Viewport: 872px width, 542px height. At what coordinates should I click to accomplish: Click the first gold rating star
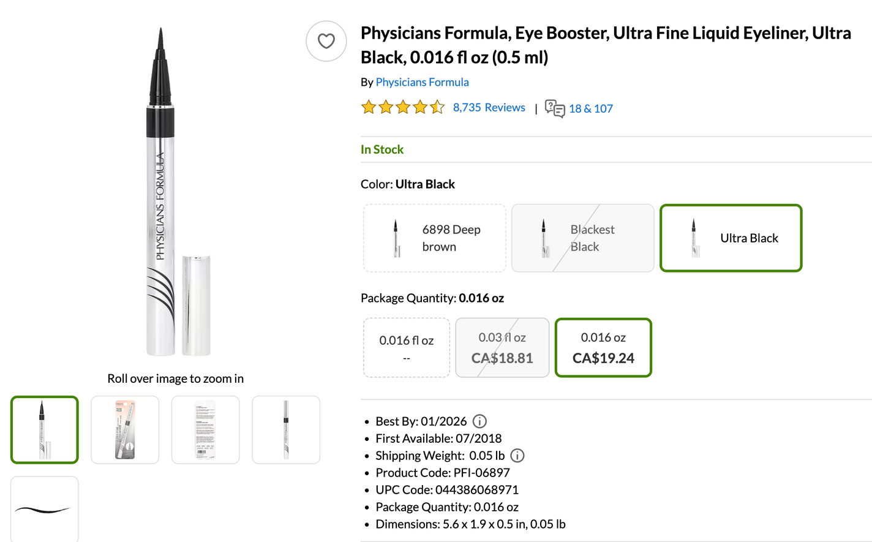(x=369, y=108)
